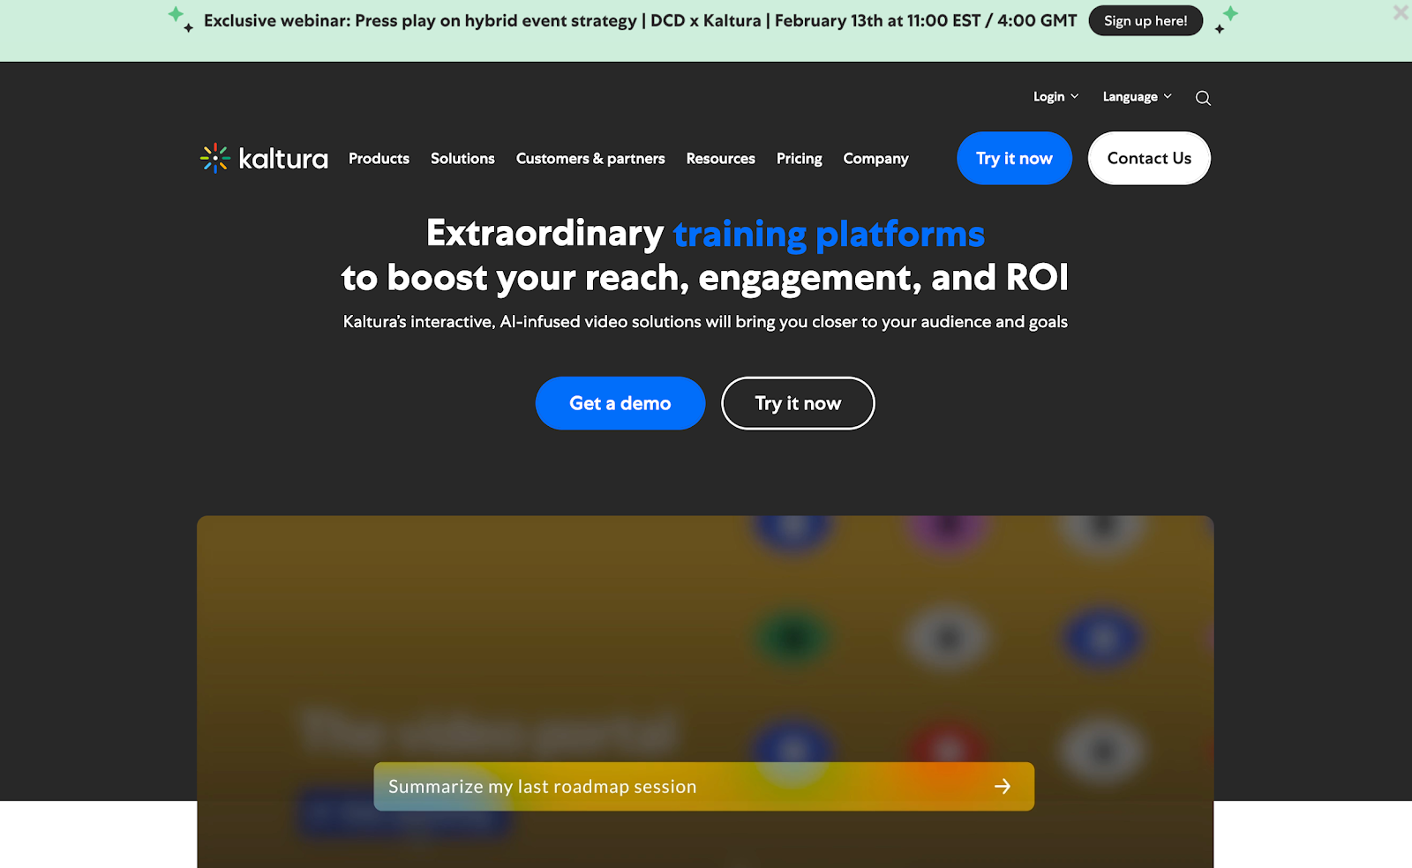Open Customers & partners menu
This screenshot has height=868, width=1412.
pyautogui.click(x=590, y=159)
